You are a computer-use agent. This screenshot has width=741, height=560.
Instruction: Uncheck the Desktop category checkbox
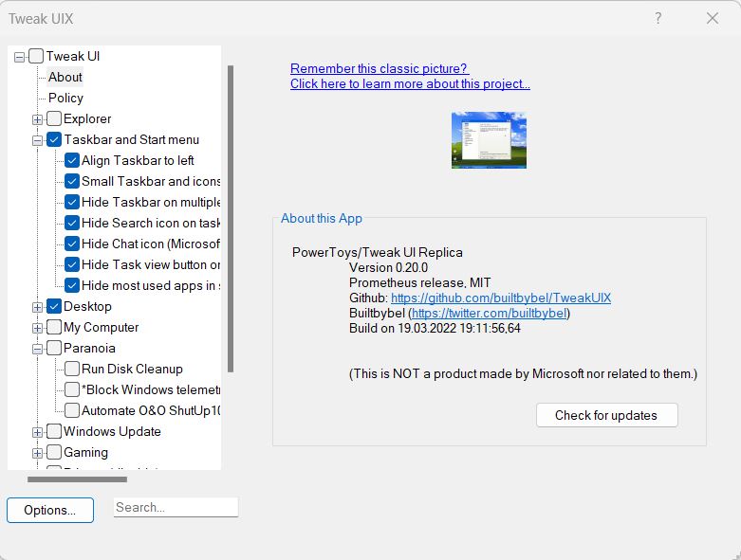click(x=54, y=306)
